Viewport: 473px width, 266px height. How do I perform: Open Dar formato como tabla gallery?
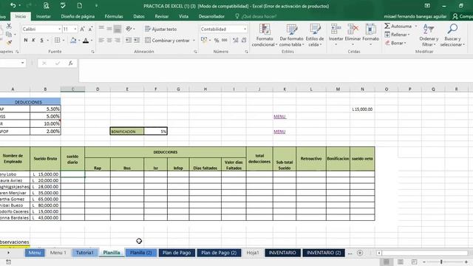[x=291, y=35]
